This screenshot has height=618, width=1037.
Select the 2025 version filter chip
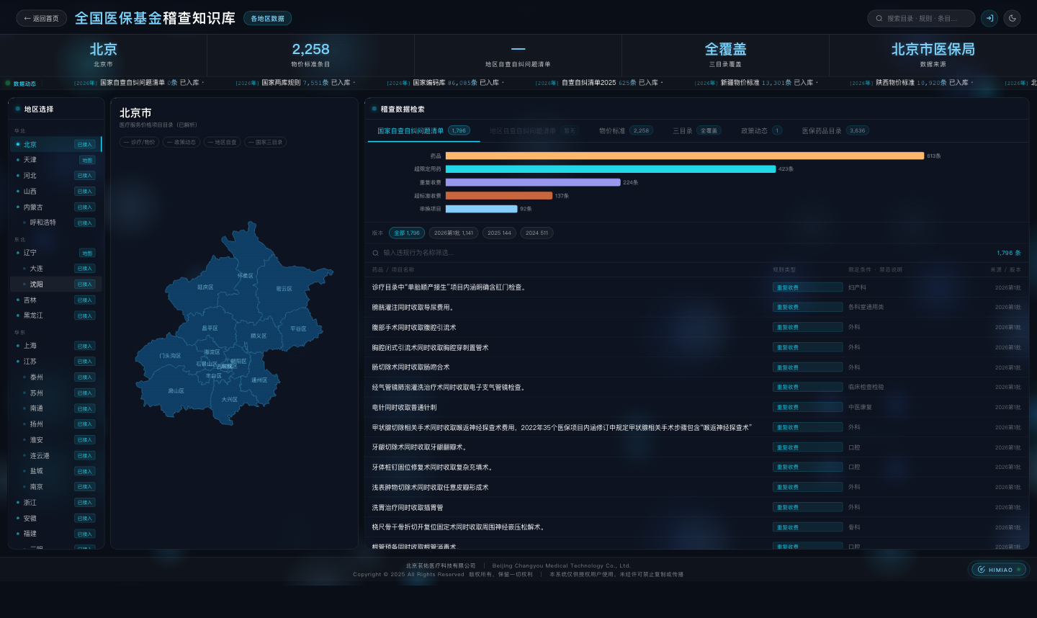(499, 233)
